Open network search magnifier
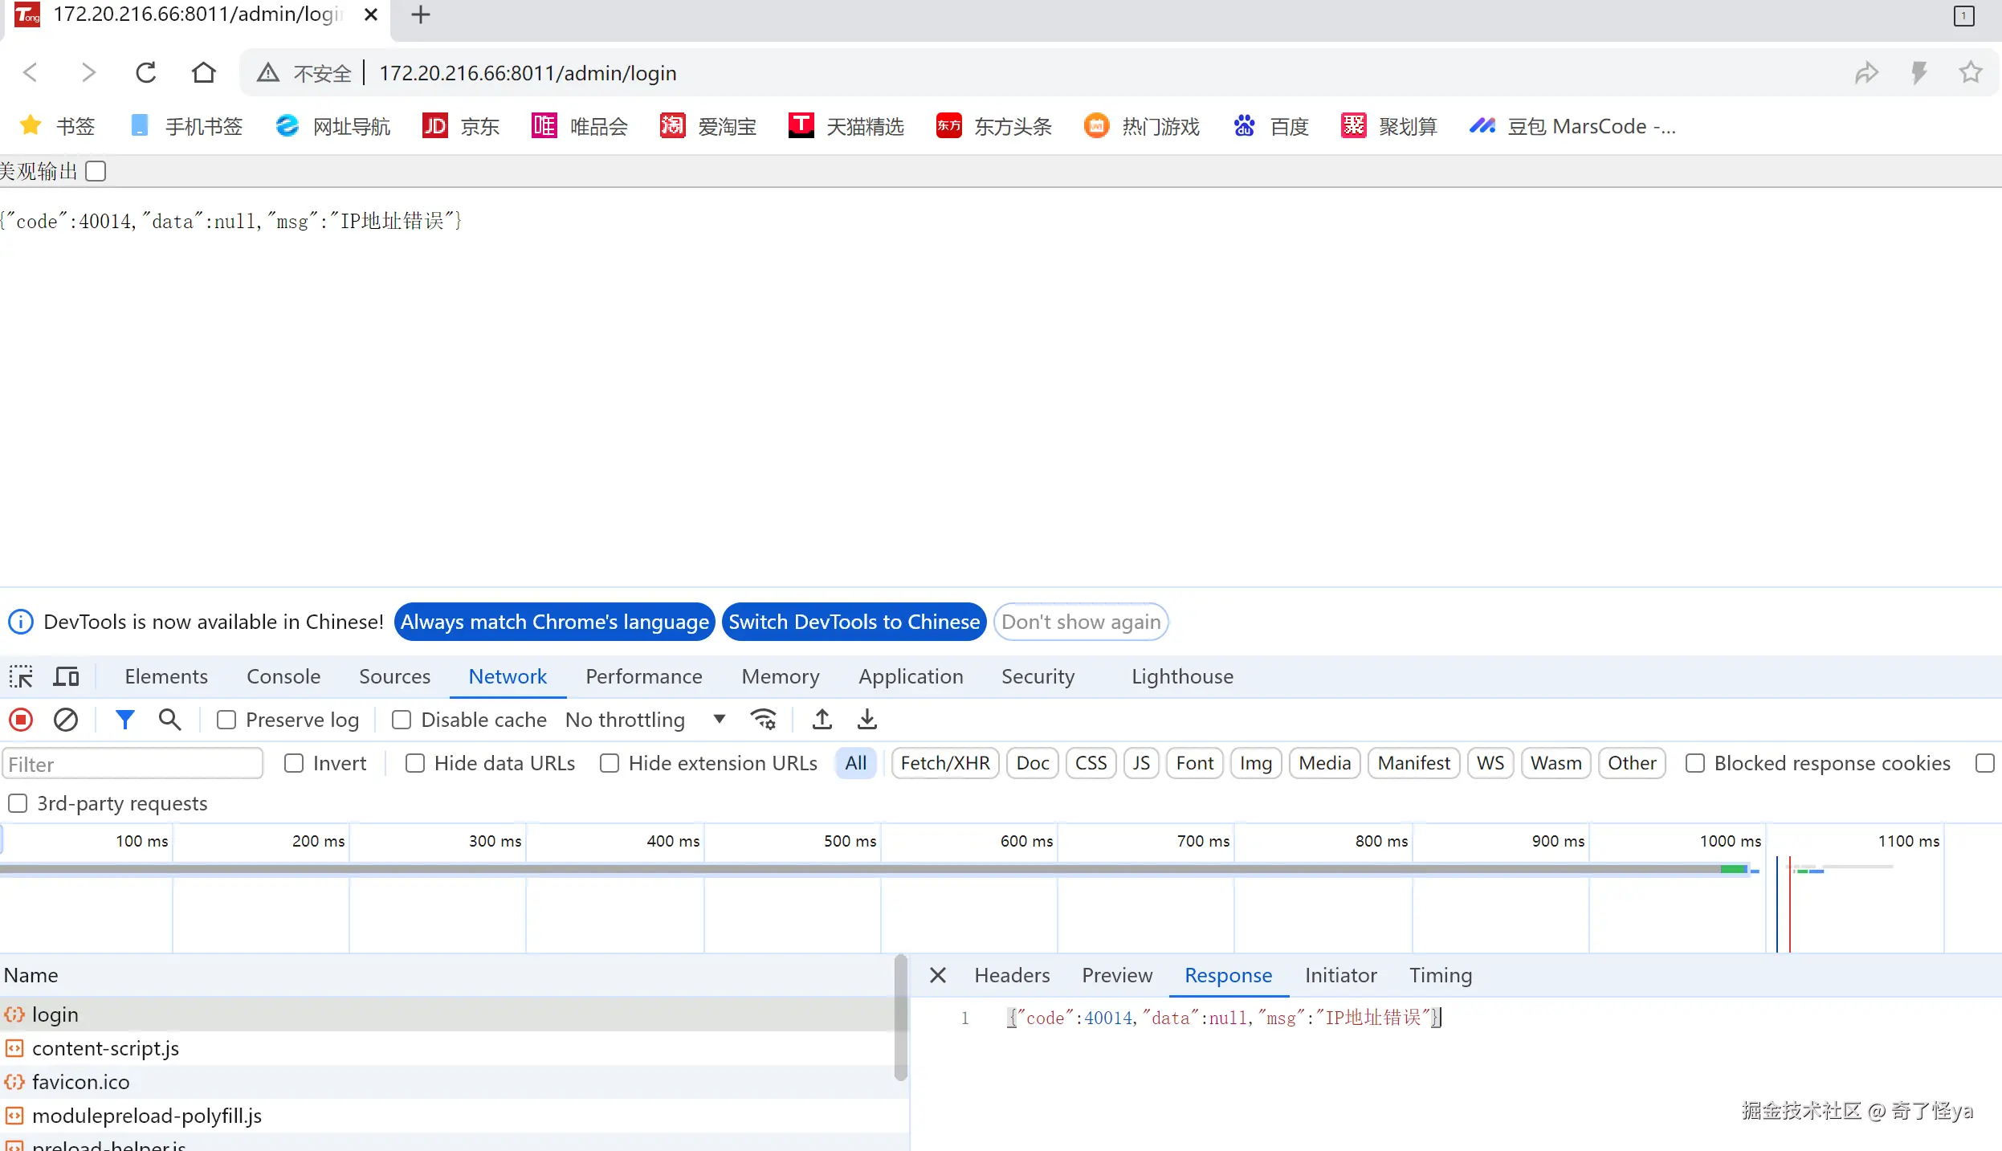The image size is (2002, 1151). (169, 720)
